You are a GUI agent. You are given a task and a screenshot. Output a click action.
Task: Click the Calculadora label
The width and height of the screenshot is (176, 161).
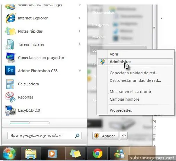click(28, 84)
